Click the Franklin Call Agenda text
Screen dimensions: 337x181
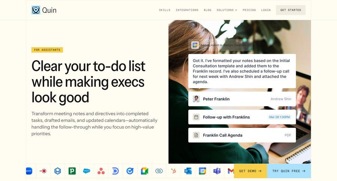(x=222, y=135)
